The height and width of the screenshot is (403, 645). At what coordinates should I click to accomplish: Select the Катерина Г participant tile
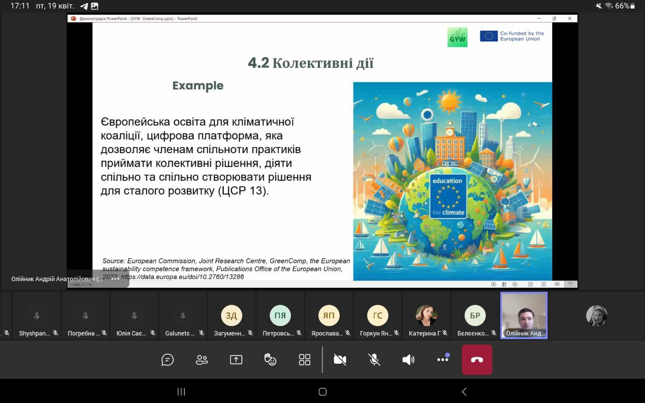(x=426, y=315)
